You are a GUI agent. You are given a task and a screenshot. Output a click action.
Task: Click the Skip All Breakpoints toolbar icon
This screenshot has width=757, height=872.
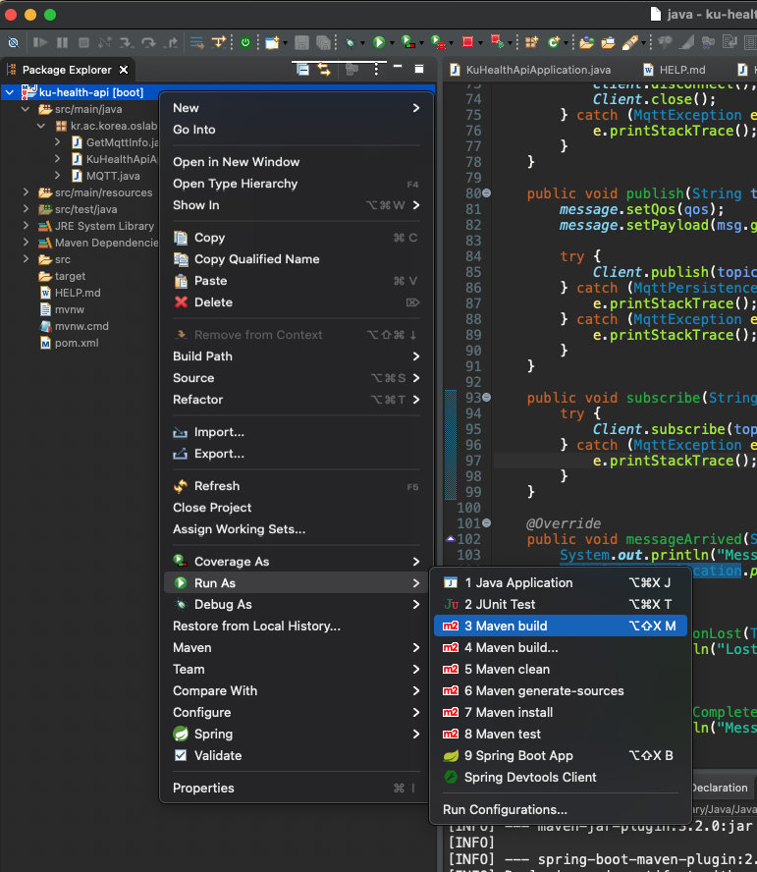click(14, 43)
